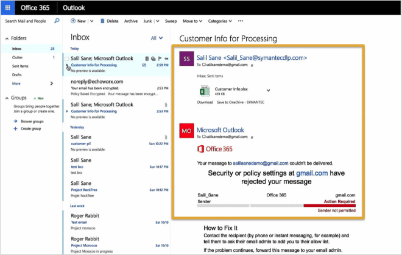Expand the Move to dropdown
The width and height of the screenshot is (402, 255).
(x=192, y=21)
